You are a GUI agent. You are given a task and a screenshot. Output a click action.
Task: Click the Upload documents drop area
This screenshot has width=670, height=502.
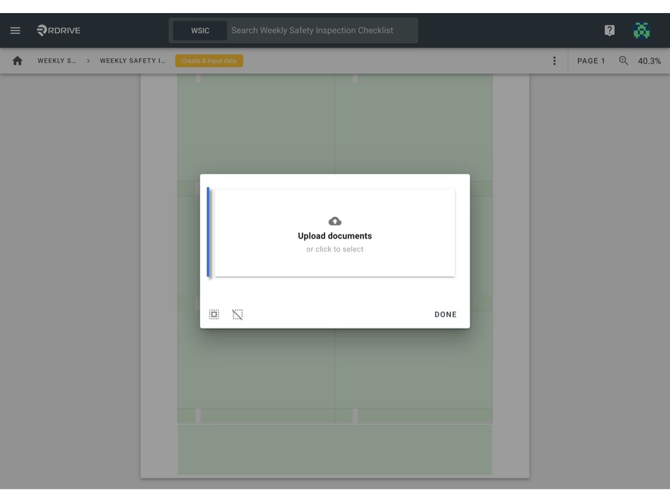[335, 233]
